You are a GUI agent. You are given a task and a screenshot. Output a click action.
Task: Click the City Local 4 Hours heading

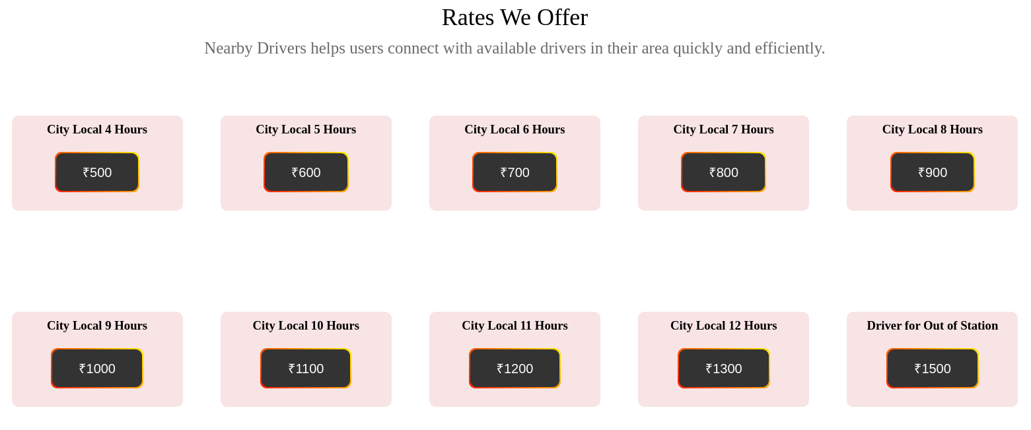point(97,129)
